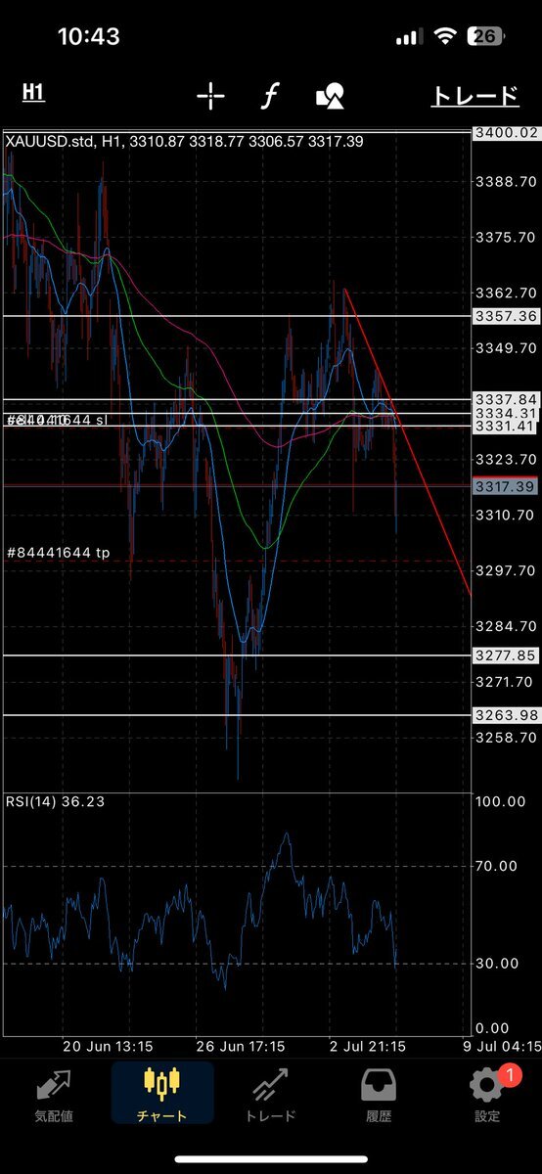Tap the #84441644 sl level label
542x1174 pixels.
57,421
